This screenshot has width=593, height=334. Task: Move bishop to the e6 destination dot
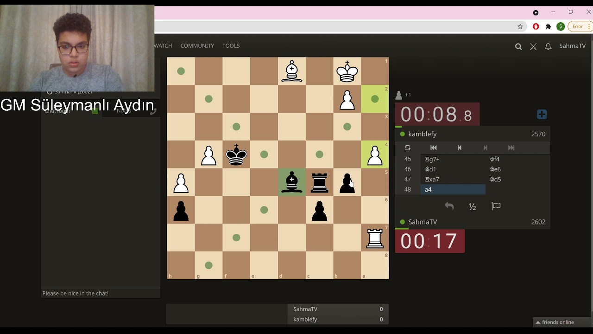(264, 210)
